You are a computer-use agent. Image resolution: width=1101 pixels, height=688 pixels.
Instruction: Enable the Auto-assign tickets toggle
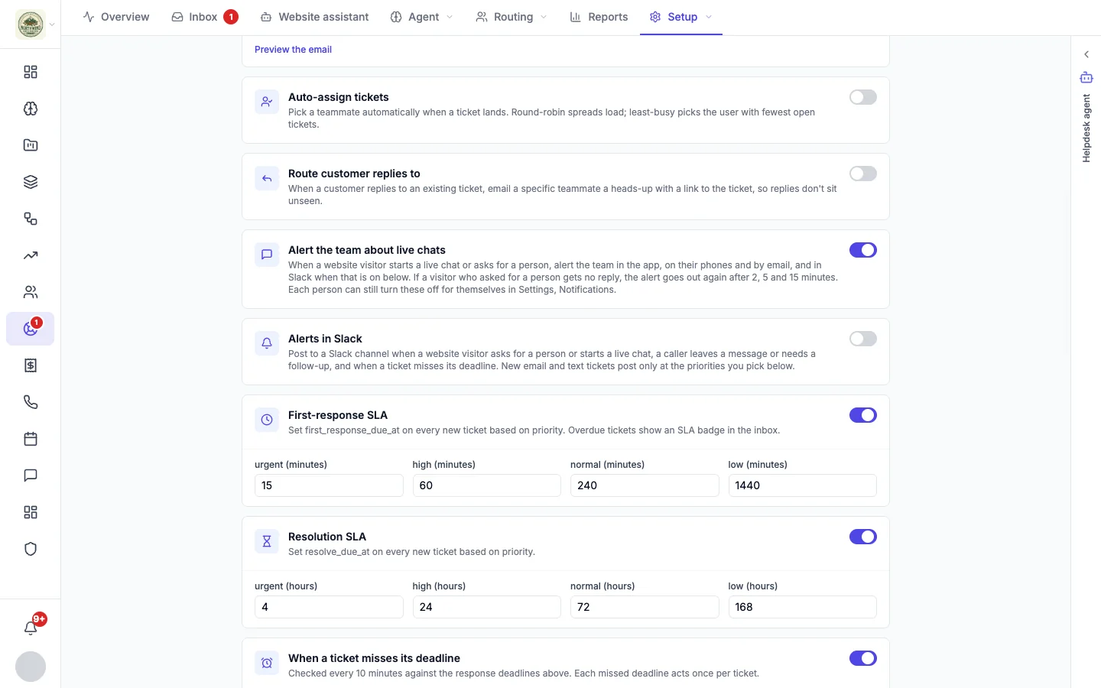tap(863, 97)
